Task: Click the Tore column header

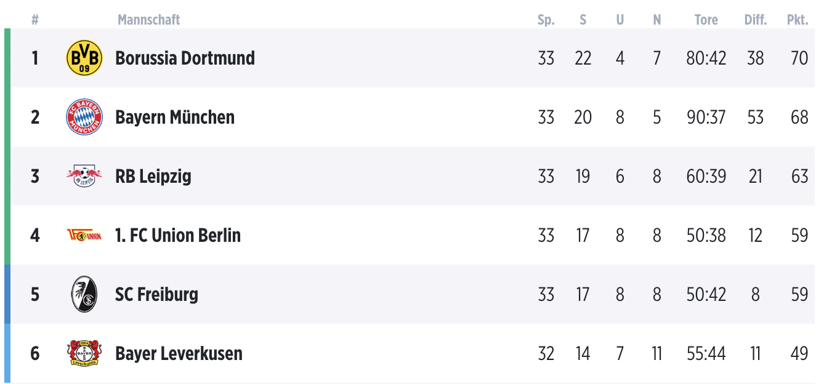Action: pos(706,20)
